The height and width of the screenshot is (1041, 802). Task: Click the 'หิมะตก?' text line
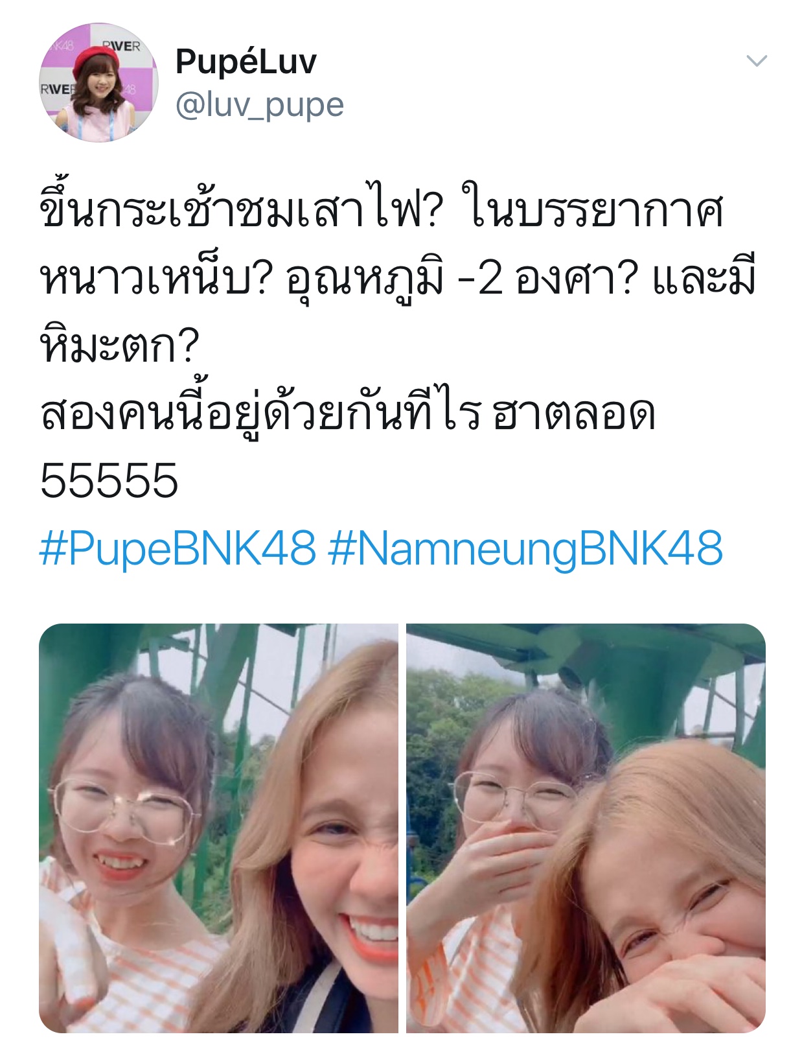pos(119,344)
